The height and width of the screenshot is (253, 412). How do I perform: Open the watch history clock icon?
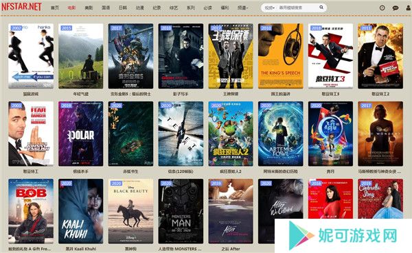click(x=382, y=8)
